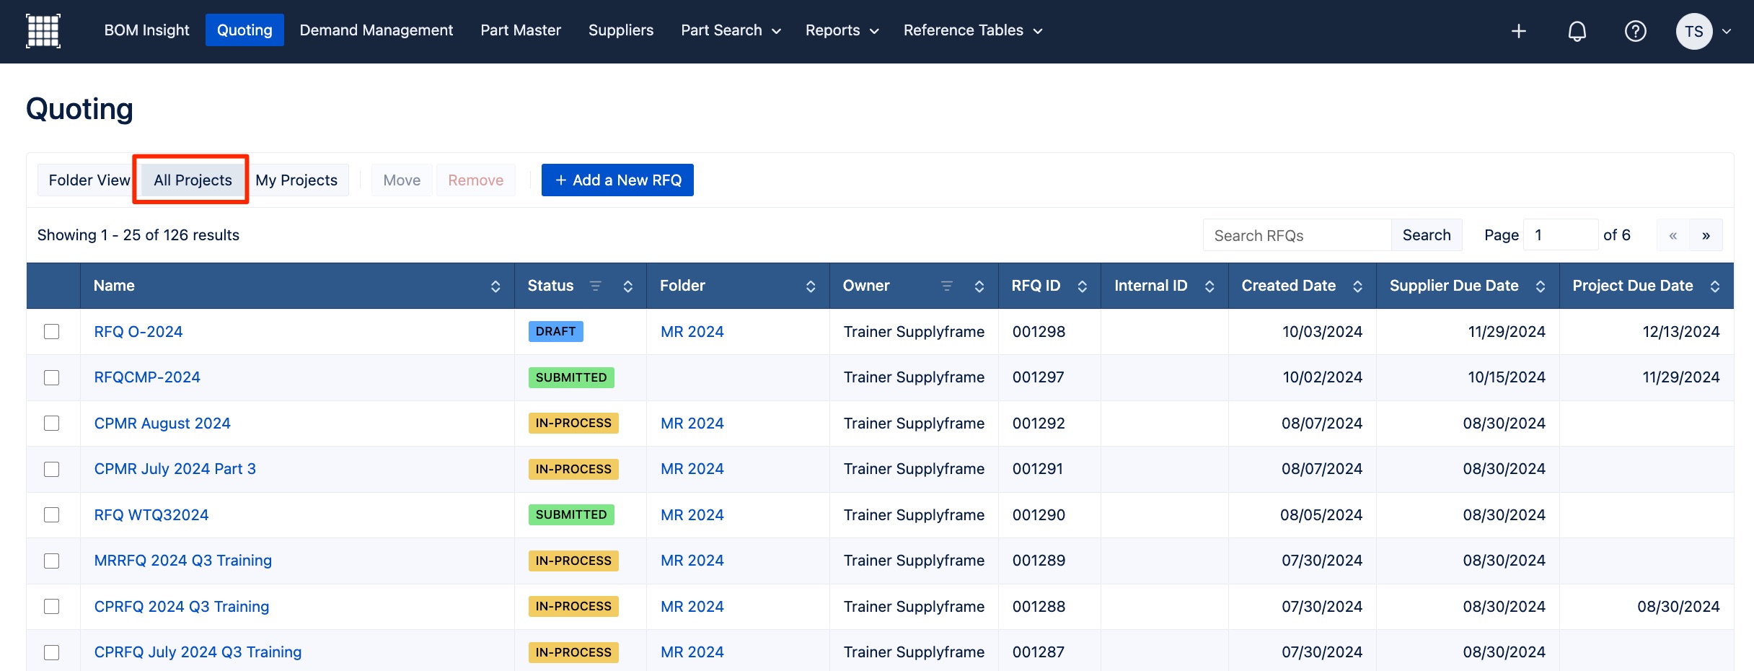Image resolution: width=1754 pixels, height=671 pixels.
Task: Select the Quoting nav item
Action: (244, 30)
